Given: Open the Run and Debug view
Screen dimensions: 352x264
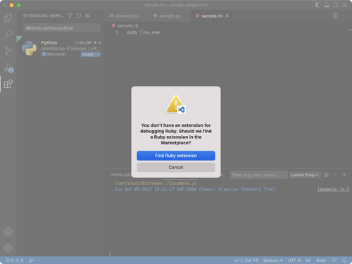Looking at the screenshot, I should [8, 68].
